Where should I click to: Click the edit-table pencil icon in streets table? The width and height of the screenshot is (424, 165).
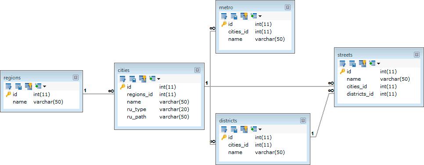click(343, 64)
